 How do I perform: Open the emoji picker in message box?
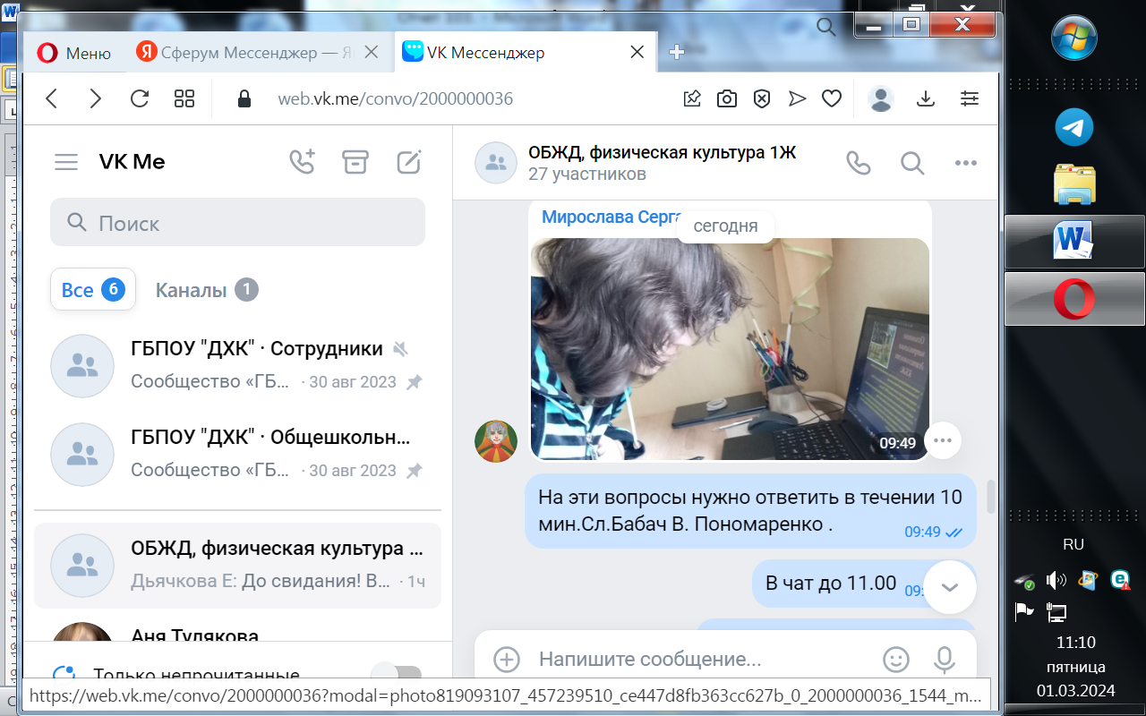(895, 660)
